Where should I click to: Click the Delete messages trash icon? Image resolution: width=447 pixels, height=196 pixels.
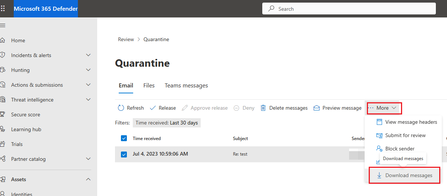point(263,108)
